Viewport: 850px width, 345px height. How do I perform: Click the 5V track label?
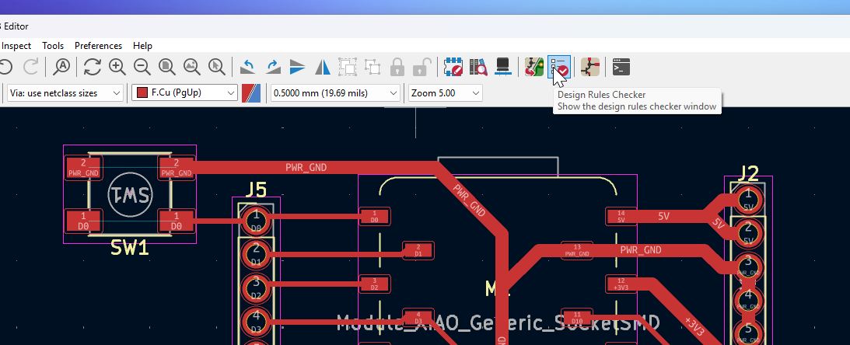coord(663,216)
